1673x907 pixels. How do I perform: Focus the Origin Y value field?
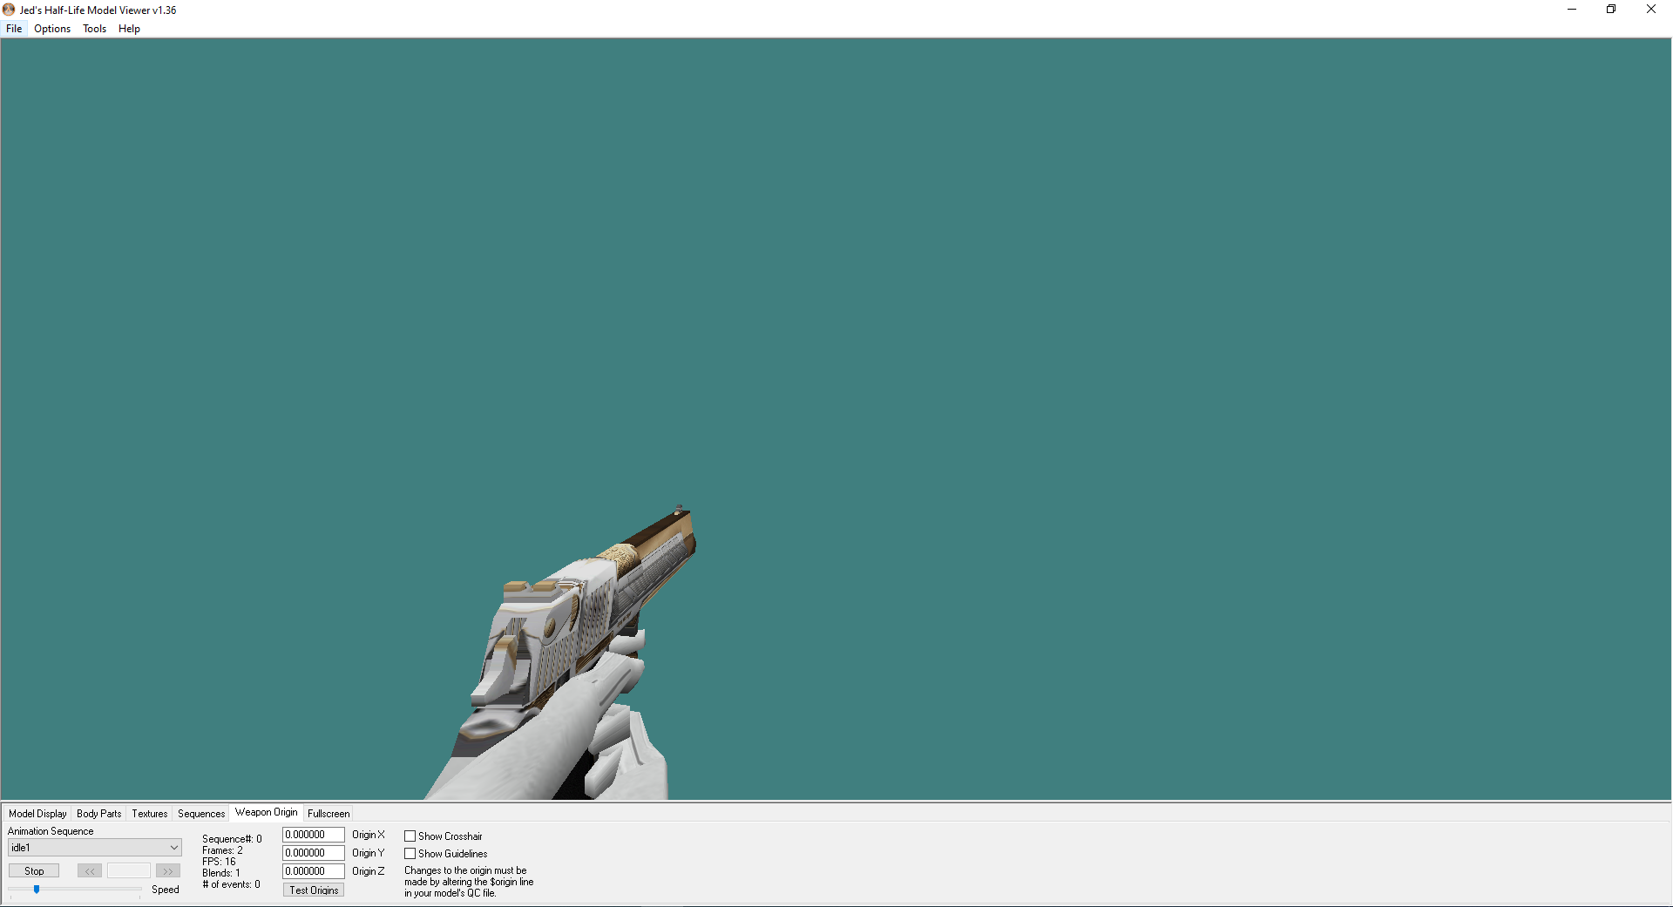click(x=314, y=853)
